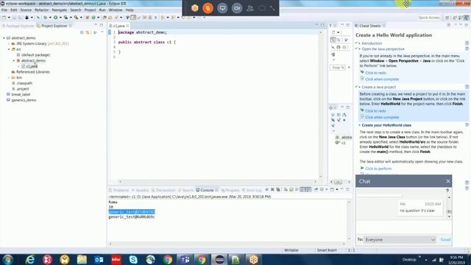Open the Window menu
Viewport: 471px width, 265px height.
[116, 10]
